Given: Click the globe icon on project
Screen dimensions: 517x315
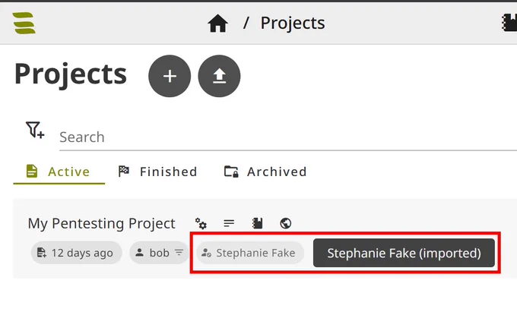Looking at the screenshot, I should (x=286, y=223).
